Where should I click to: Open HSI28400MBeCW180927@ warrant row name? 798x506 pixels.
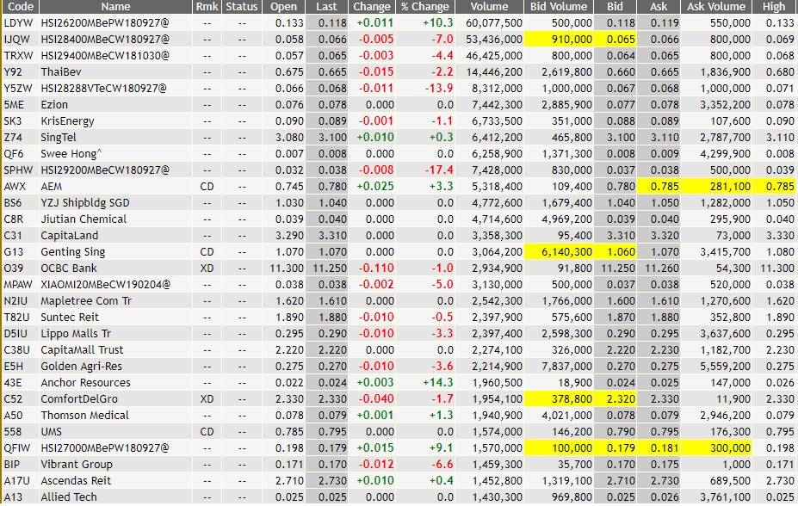[105, 40]
